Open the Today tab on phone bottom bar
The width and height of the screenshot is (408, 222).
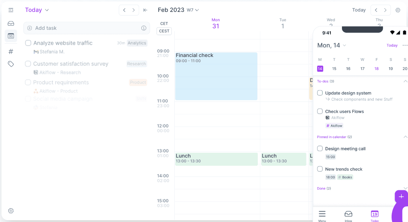click(x=375, y=216)
